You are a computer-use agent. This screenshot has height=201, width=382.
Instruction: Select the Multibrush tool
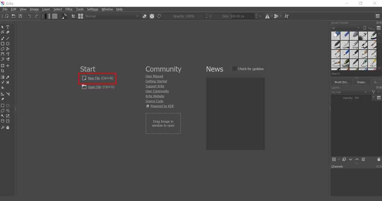pyautogui.click(x=8, y=59)
